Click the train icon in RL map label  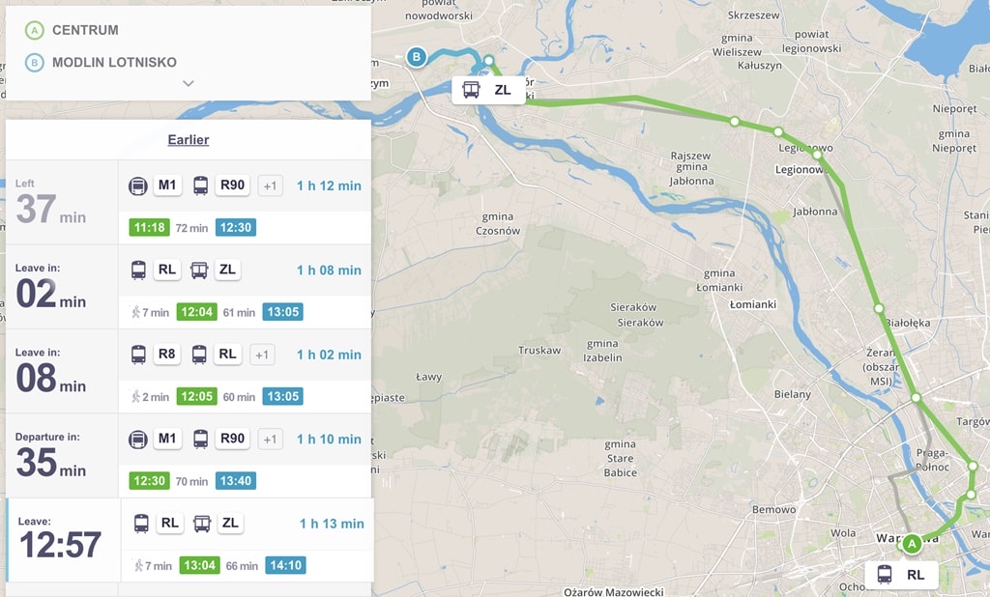click(x=884, y=574)
